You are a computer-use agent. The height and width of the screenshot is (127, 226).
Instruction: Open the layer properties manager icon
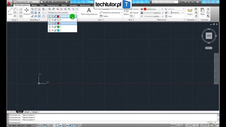click(x=49, y=9)
